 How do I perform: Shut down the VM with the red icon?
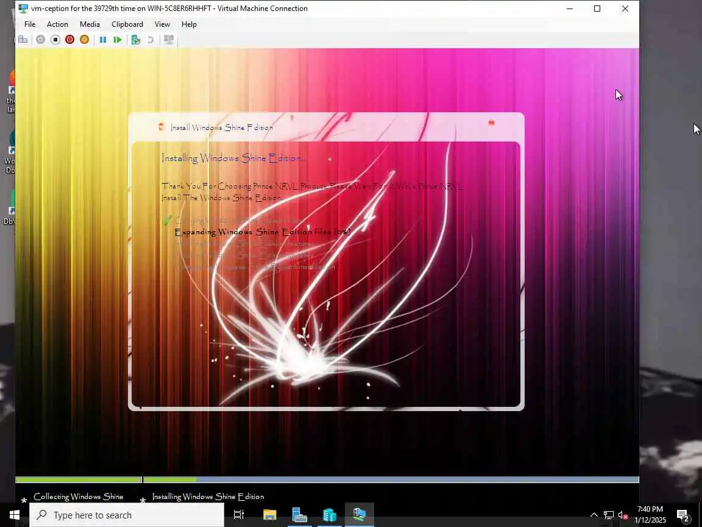(70, 40)
